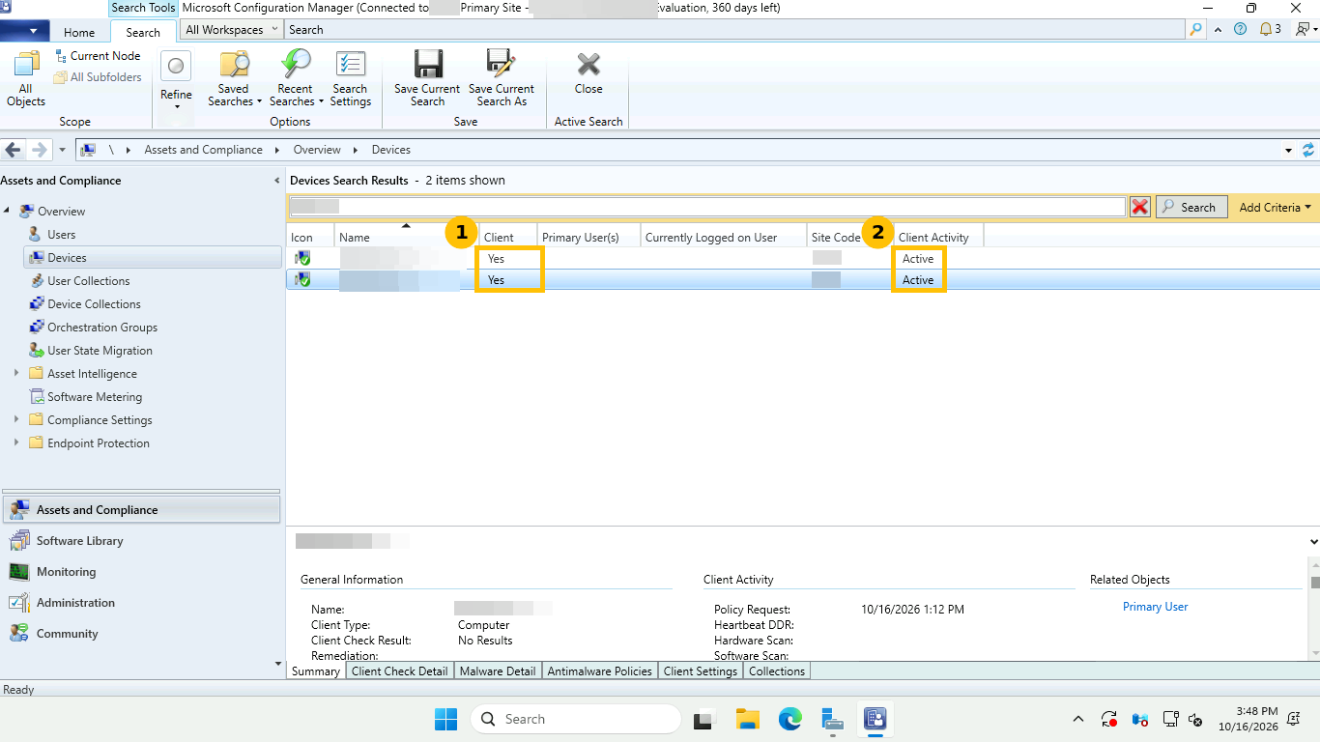Open the Software Library workspace
Viewport: 1320px width, 742px height.
coord(140,541)
